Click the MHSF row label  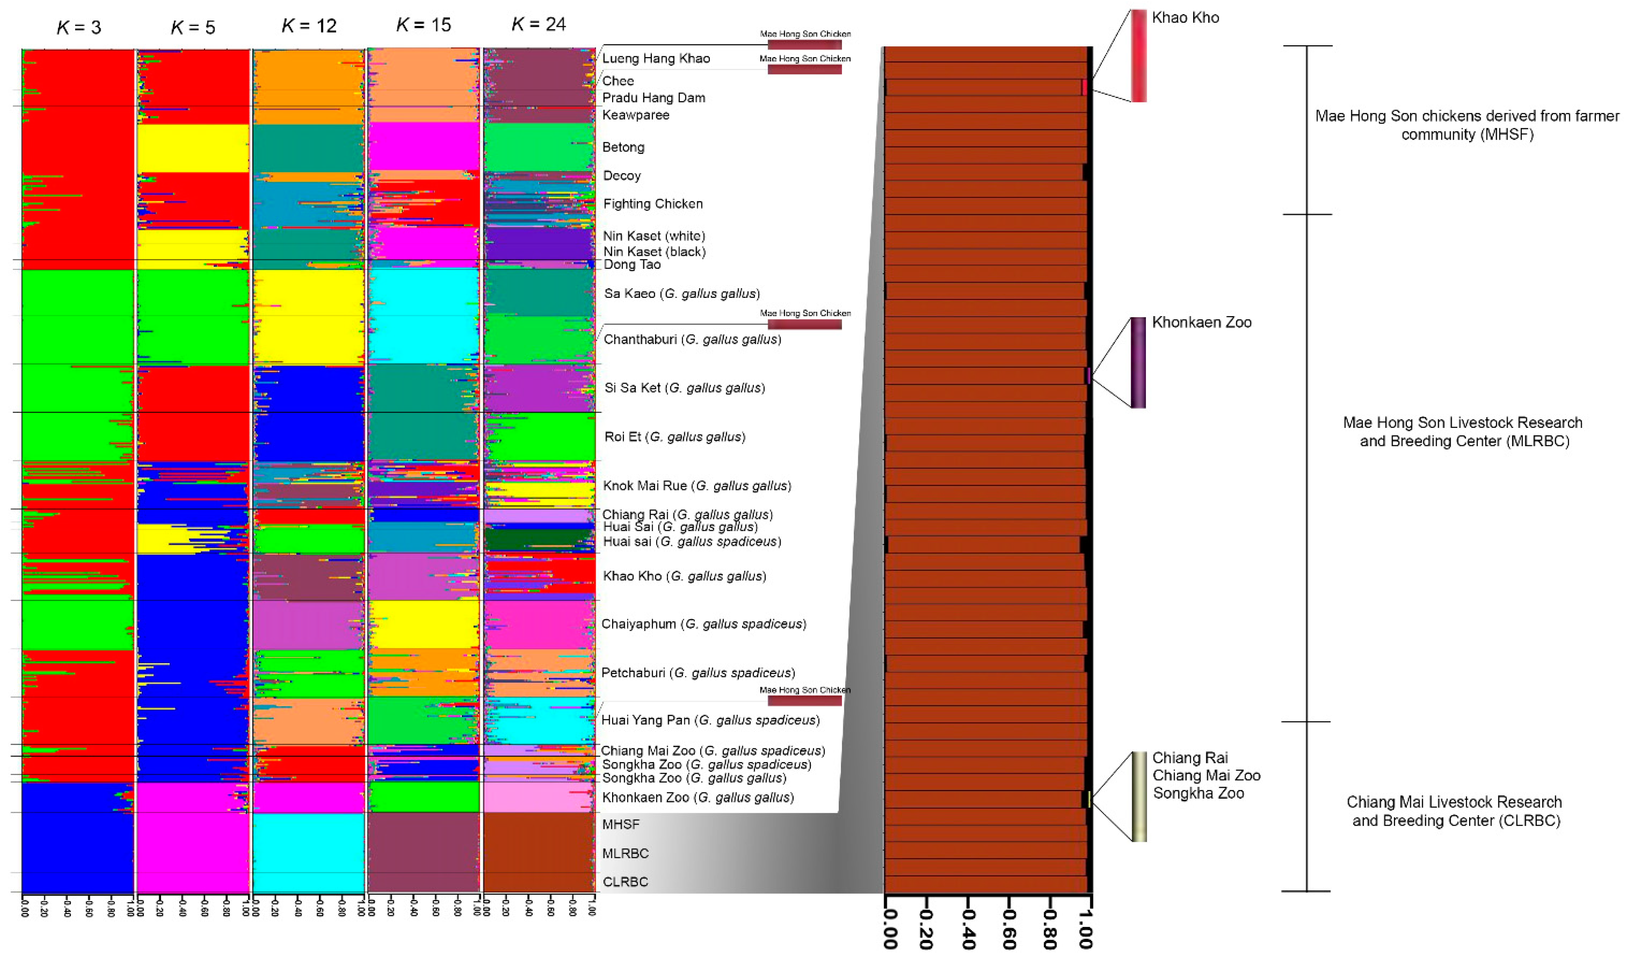click(620, 825)
